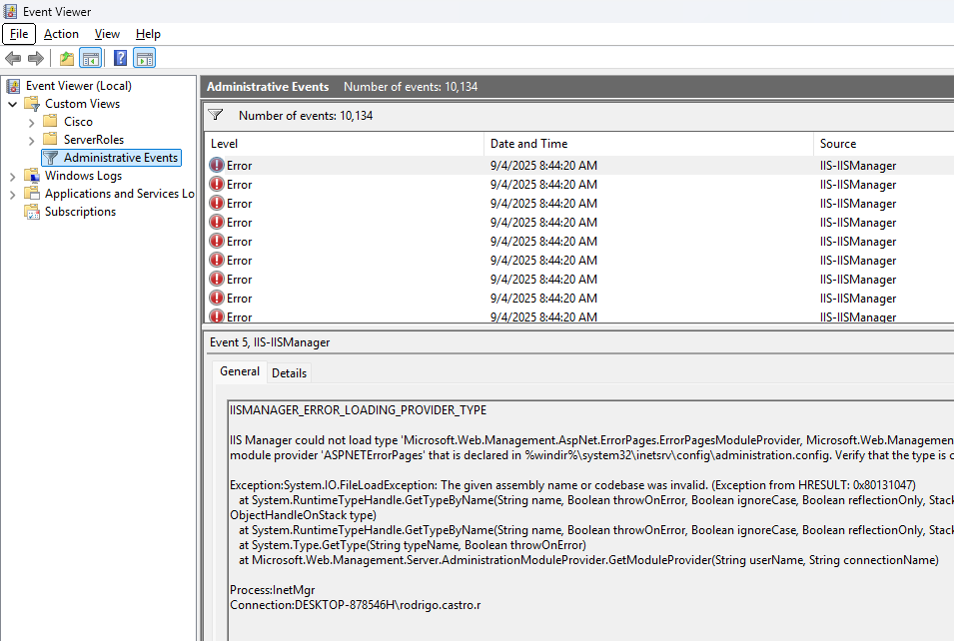954x641 pixels.
Task: Click the Exception:System.IO.FileLoadException line
Action: [572, 484]
